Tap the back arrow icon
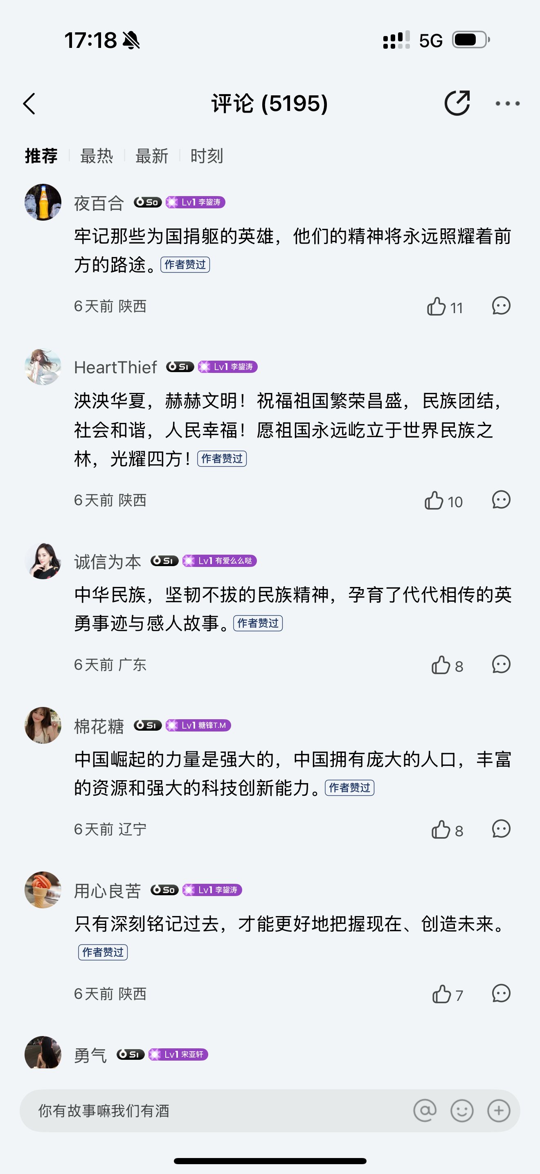Viewport: 540px width, 1174px height. coord(29,104)
